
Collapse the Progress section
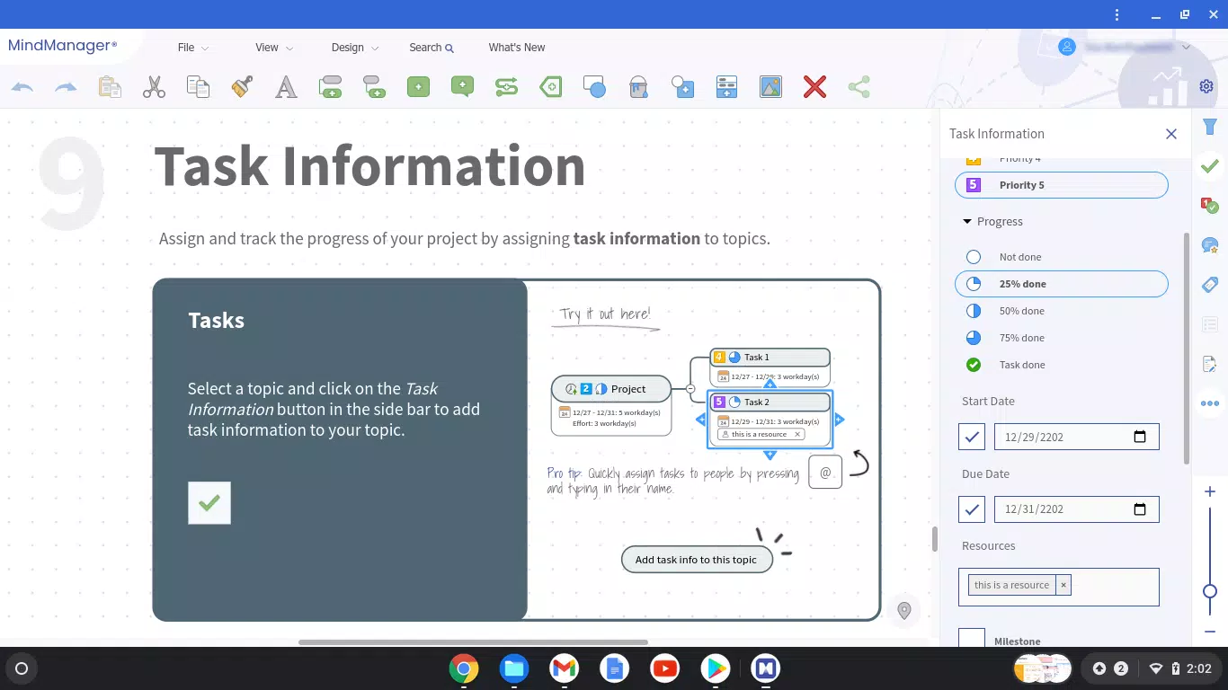(967, 221)
